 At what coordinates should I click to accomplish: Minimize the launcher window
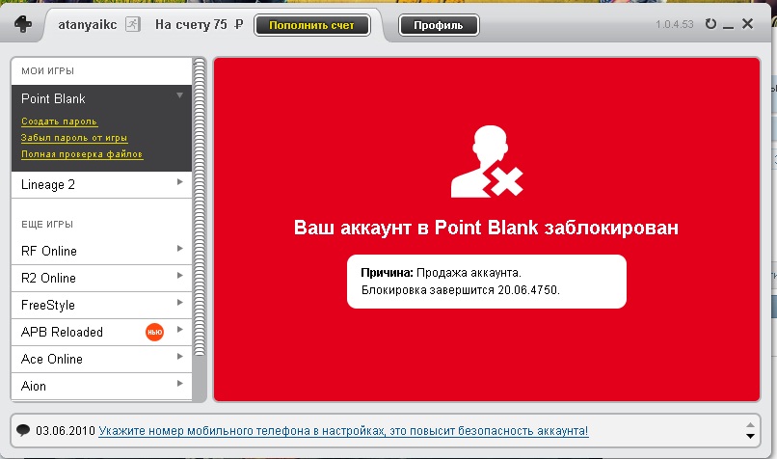click(729, 27)
